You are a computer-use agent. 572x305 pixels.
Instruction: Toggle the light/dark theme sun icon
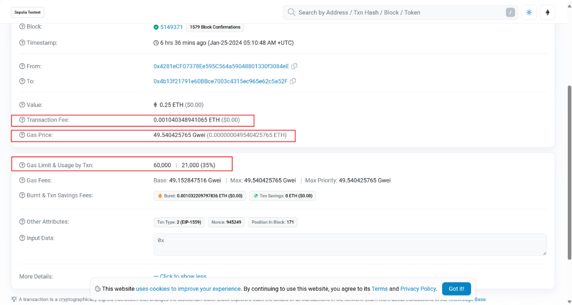[x=529, y=12]
